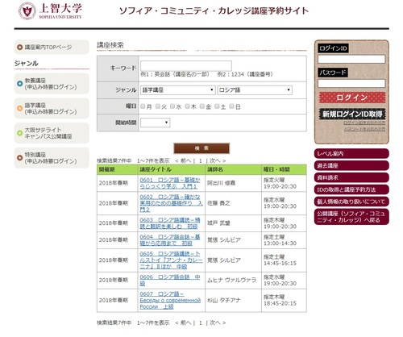Viewport: 403px width, 337px height.
Task: Open course 0607 ロシア語 上級 link
Action: (x=170, y=300)
